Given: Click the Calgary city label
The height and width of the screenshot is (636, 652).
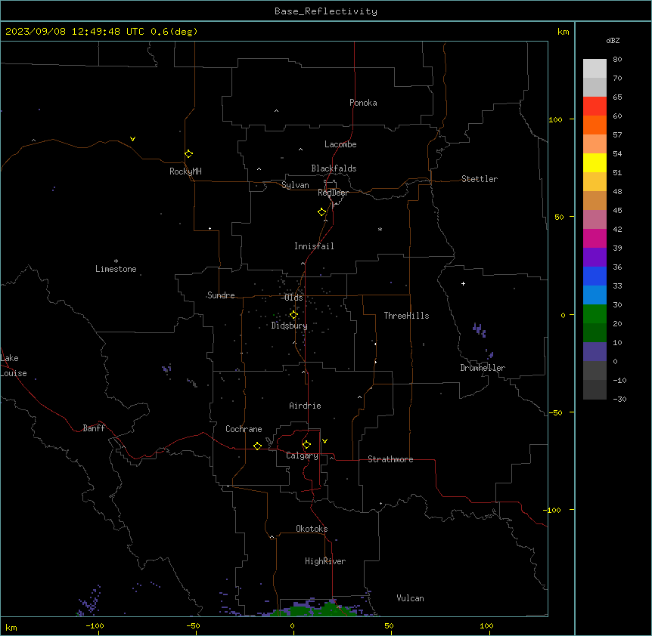Looking at the screenshot, I should pyautogui.click(x=302, y=455).
